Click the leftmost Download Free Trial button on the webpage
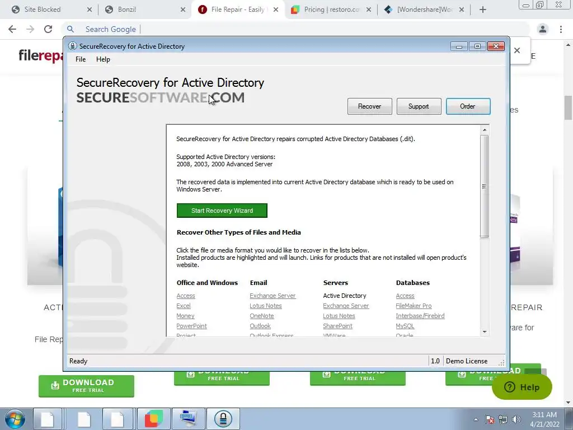Image resolution: width=573 pixels, height=430 pixels. [x=86, y=386]
